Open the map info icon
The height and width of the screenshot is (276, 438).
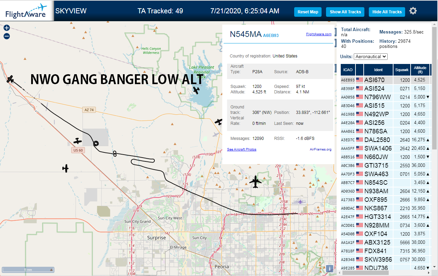(329, 268)
